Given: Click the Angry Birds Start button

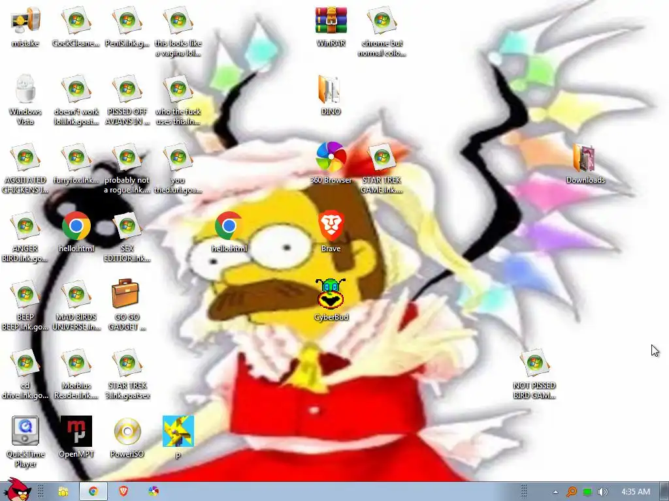Looking at the screenshot, I should click(x=16, y=489).
